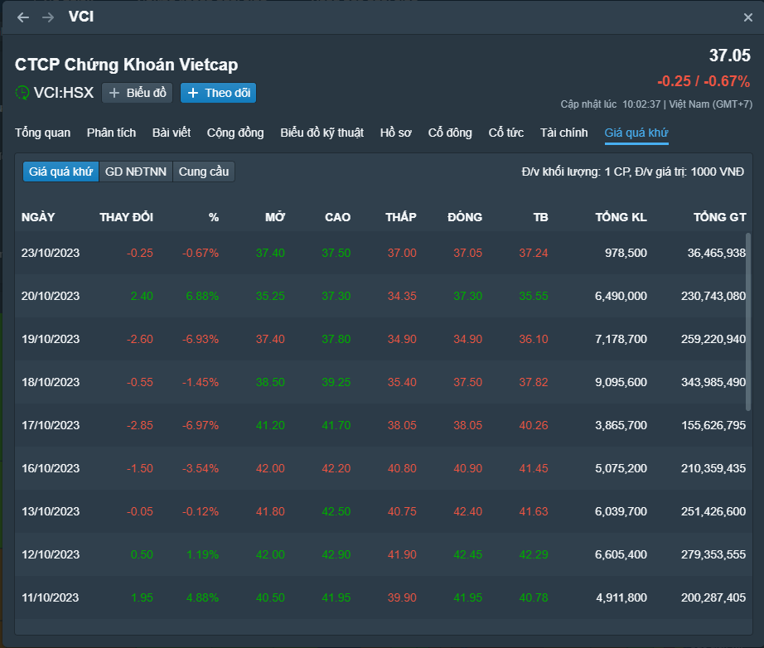Click the 6.88% change value
The height and width of the screenshot is (648, 764).
202,296
